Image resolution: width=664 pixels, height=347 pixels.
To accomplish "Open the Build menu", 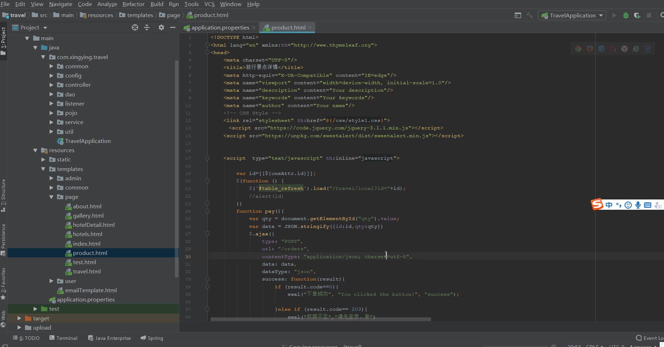I will [x=157, y=4].
